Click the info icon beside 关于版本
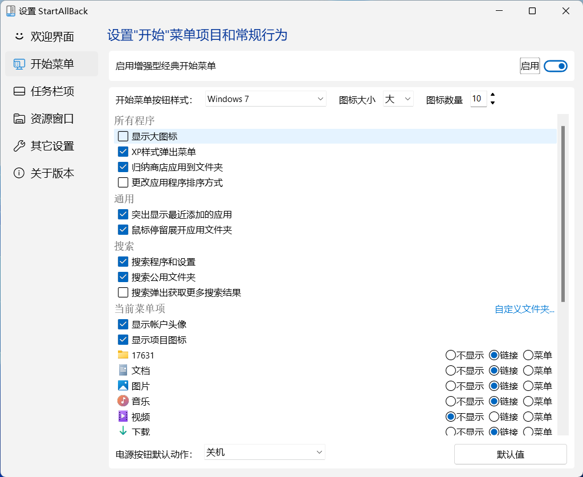583x477 pixels. point(19,173)
